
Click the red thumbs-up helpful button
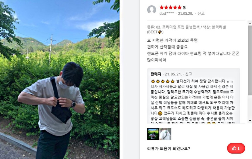(236, 148)
